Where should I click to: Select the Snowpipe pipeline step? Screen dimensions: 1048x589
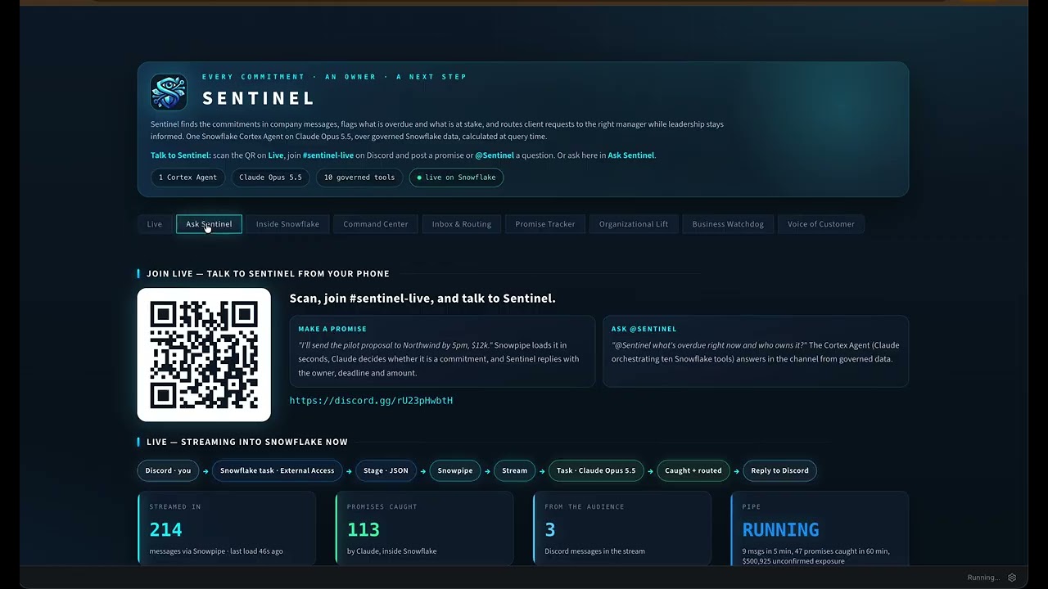[x=455, y=470]
